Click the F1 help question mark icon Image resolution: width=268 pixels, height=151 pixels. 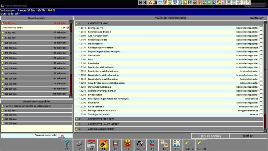[67, 144]
